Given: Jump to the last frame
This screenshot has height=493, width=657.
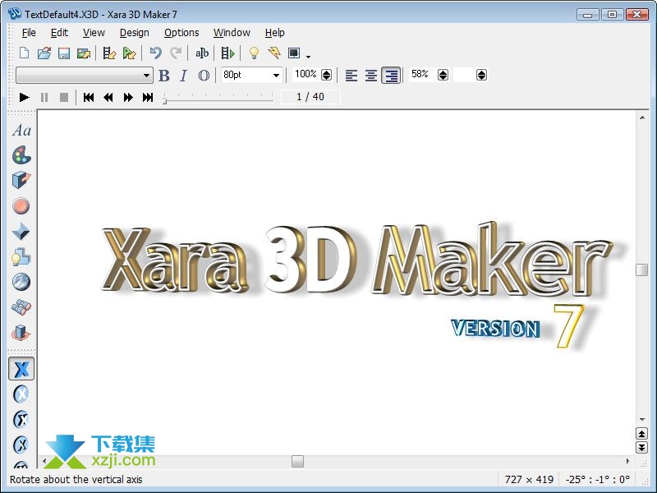Looking at the screenshot, I should (x=148, y=97).
